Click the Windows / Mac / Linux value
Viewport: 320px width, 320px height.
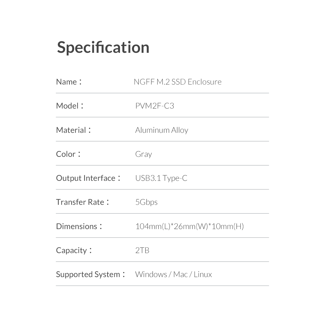(x=174, y=274)
